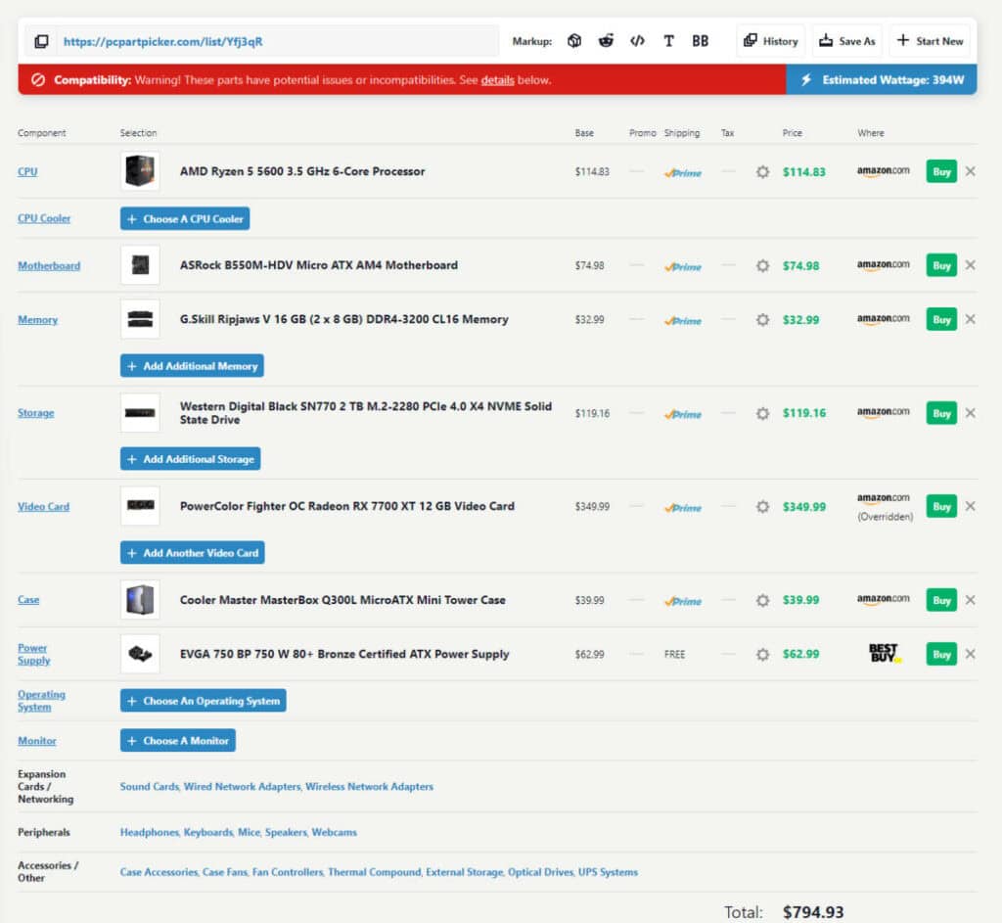Screen dimensions: 1002x923
Task: Remove WD Black SN770 from list
Action: point(970,413)
